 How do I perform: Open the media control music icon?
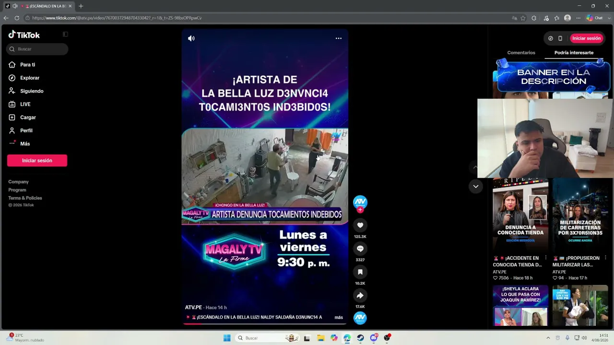(x=546, y=18)
